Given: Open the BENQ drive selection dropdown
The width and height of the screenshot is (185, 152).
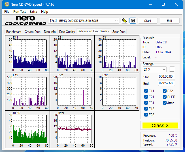Looking at the screenshot, I should tap(84, 21).
